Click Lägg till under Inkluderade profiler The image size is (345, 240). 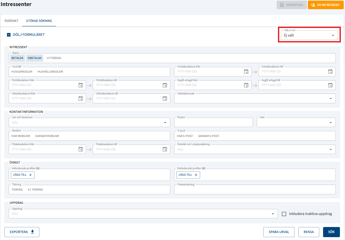23,175
